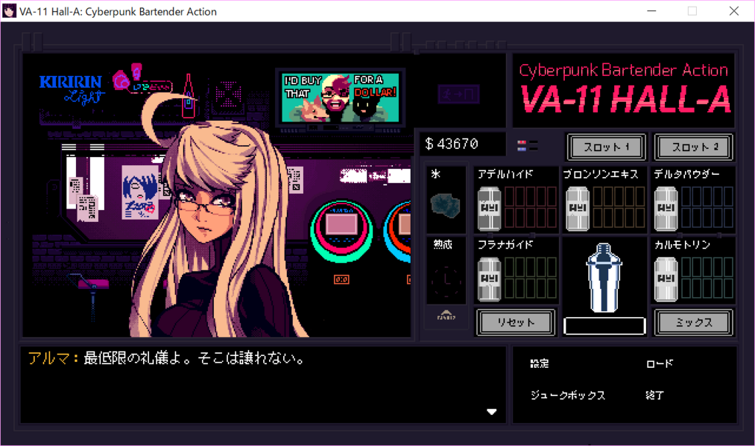Click the デルタパウダー can

(x=666, y=209)
